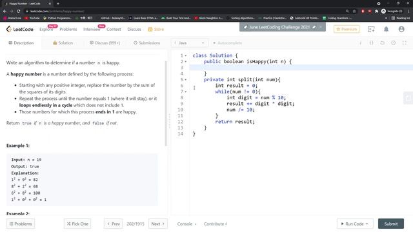Viewport: 413px width, 232px height.
Task: Open the playground icon in navbar
Action: tap(371, 29)
